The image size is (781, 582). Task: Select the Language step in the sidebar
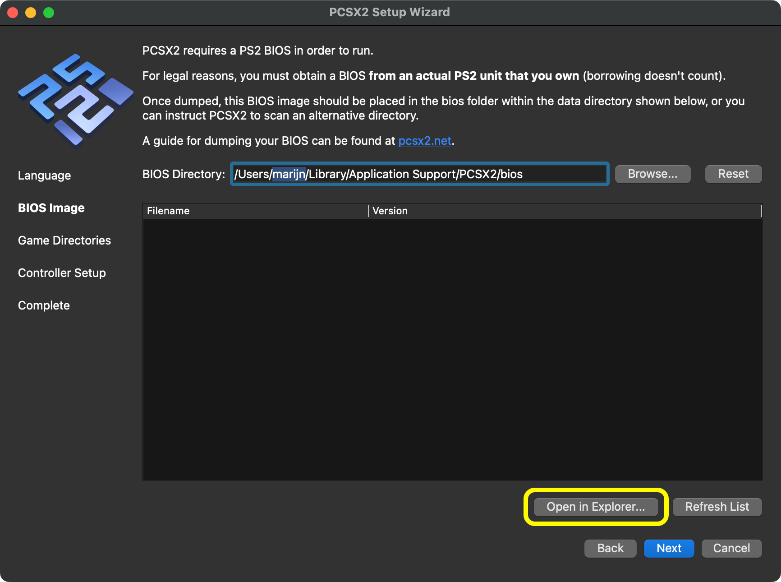tap(44, 176)
